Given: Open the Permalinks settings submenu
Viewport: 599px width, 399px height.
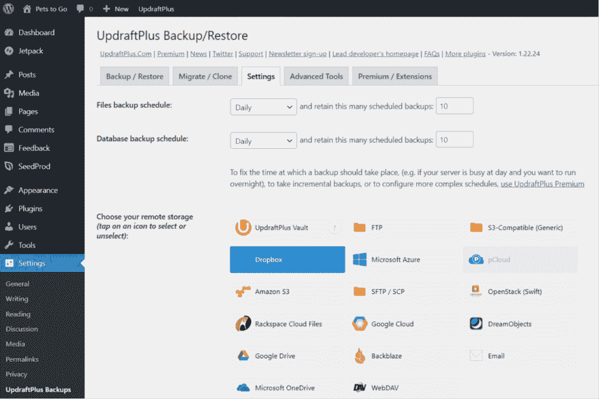Looking at the screenshot, I should pyautogui.click(x=22, y=359).
